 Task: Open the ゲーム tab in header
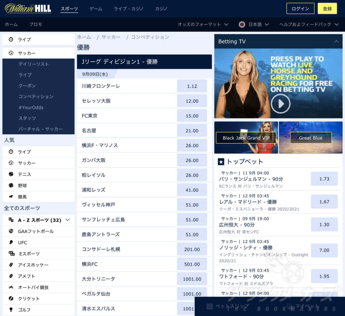(96, 9)
